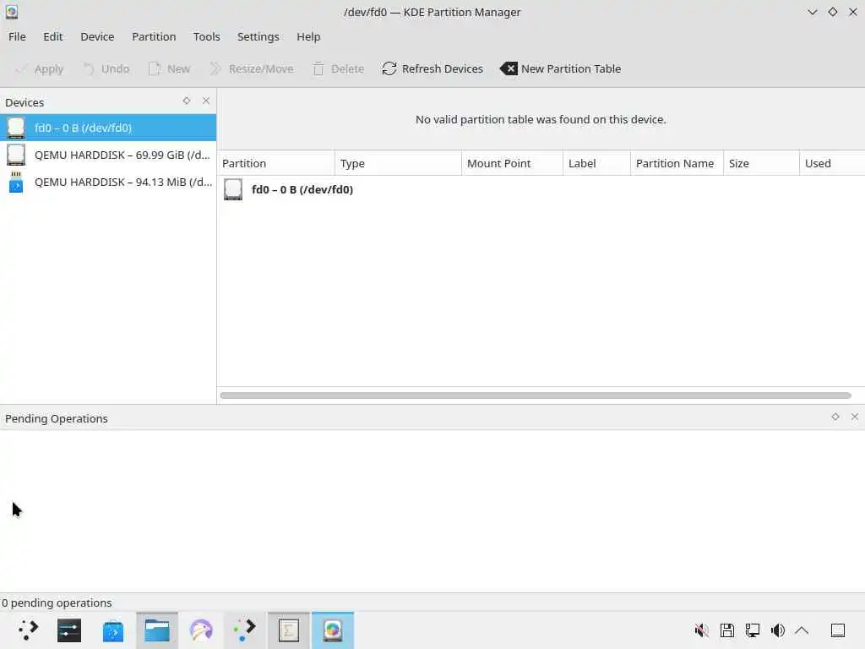
Task: Open the bird-logo app in taskbar
Action: pyautogui.click(x=201, y=630)
